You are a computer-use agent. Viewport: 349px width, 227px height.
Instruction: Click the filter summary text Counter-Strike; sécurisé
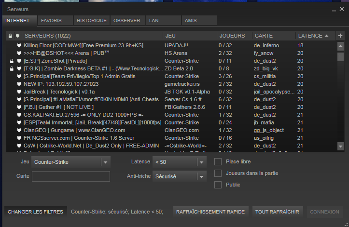(x=117, y=212)
